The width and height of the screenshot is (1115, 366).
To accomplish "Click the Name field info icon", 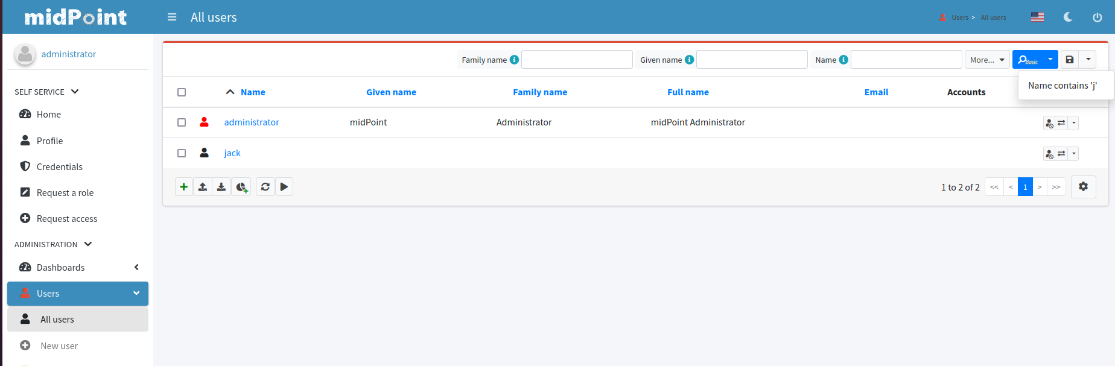I will [x=843, y=60].
